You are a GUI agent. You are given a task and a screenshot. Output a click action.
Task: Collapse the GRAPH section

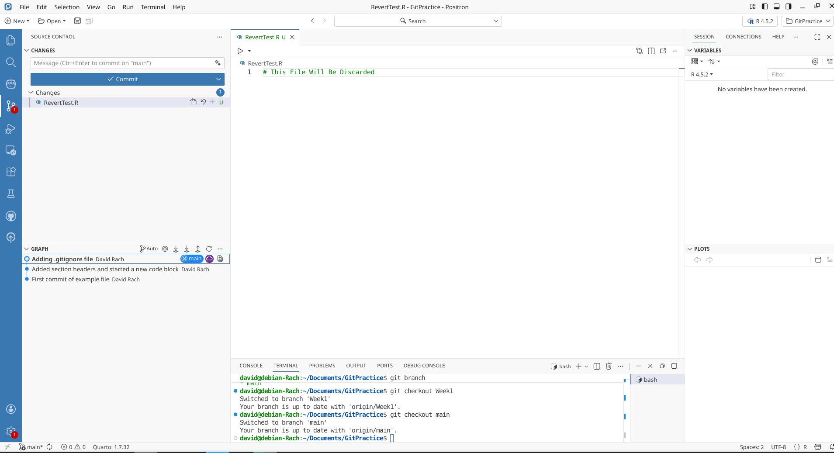(27, 249)
